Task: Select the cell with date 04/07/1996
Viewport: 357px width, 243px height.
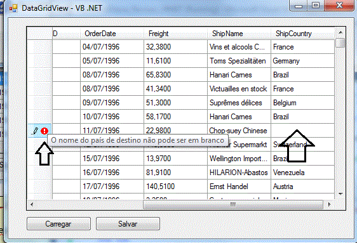Action: pyautogui.click(x=112, y=47)
